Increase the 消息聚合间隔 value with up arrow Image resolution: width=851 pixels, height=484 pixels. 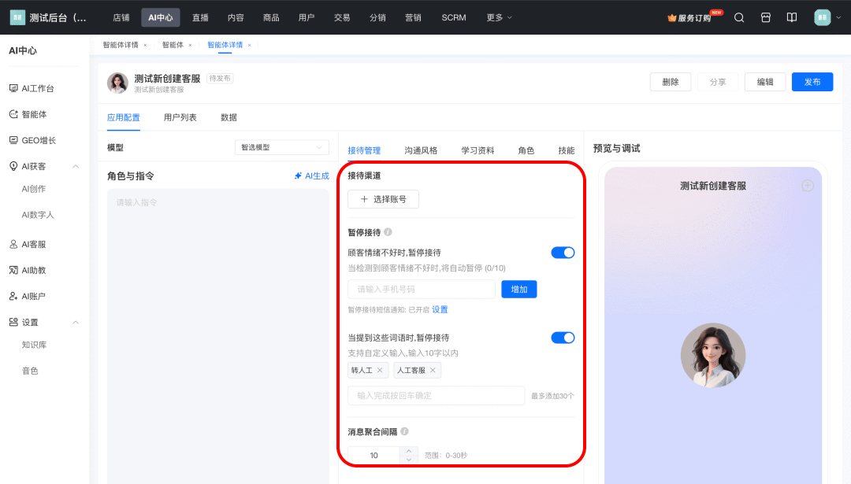coord(409,451)
